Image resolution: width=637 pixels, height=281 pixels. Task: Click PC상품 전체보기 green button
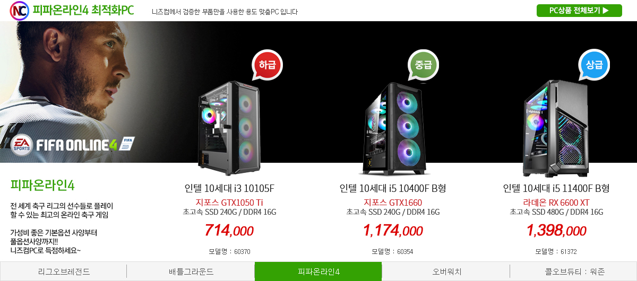click(579, 11)
